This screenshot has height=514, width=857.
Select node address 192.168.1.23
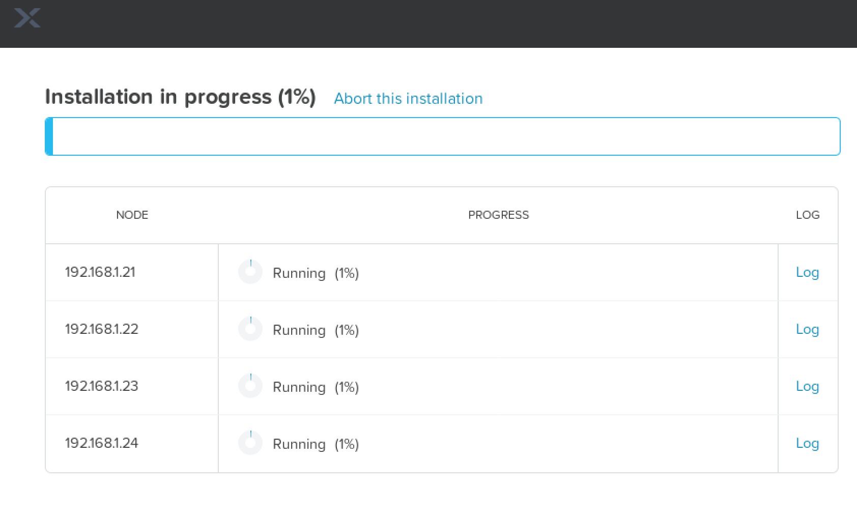101,386
